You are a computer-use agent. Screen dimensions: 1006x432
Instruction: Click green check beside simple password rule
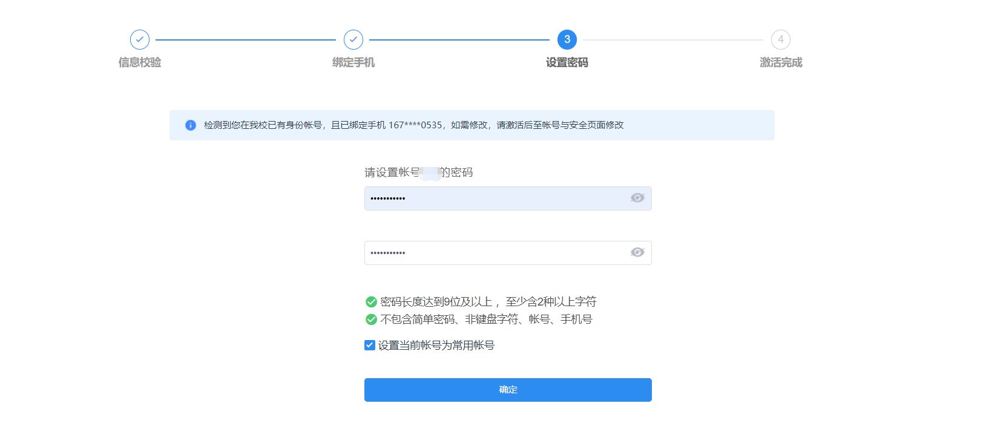(371, 319)
